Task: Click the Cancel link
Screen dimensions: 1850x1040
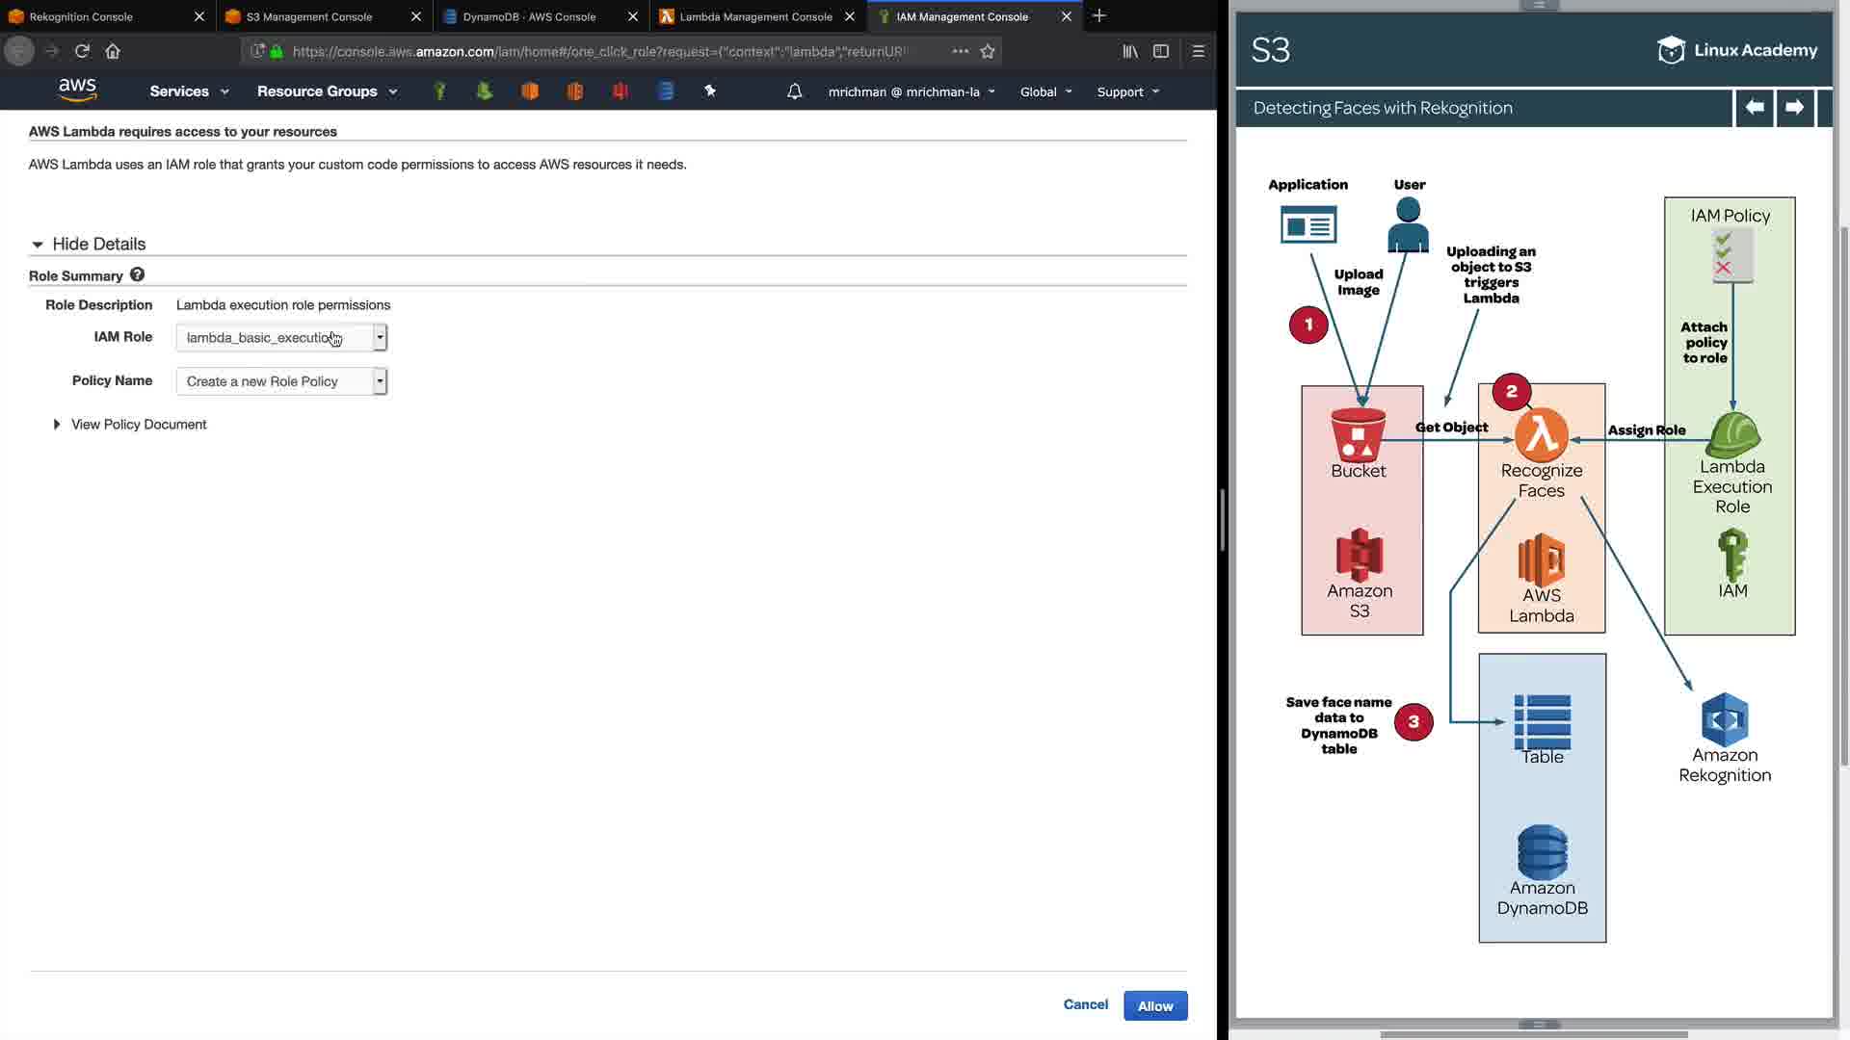Action: 1085,1004
